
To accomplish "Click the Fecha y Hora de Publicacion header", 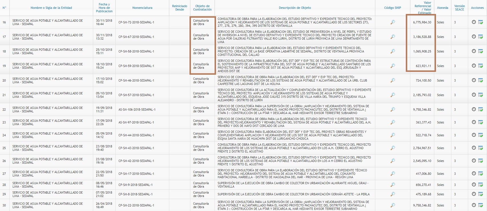I will 104,8.
